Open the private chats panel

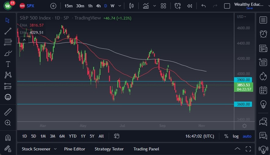point(263,136)
